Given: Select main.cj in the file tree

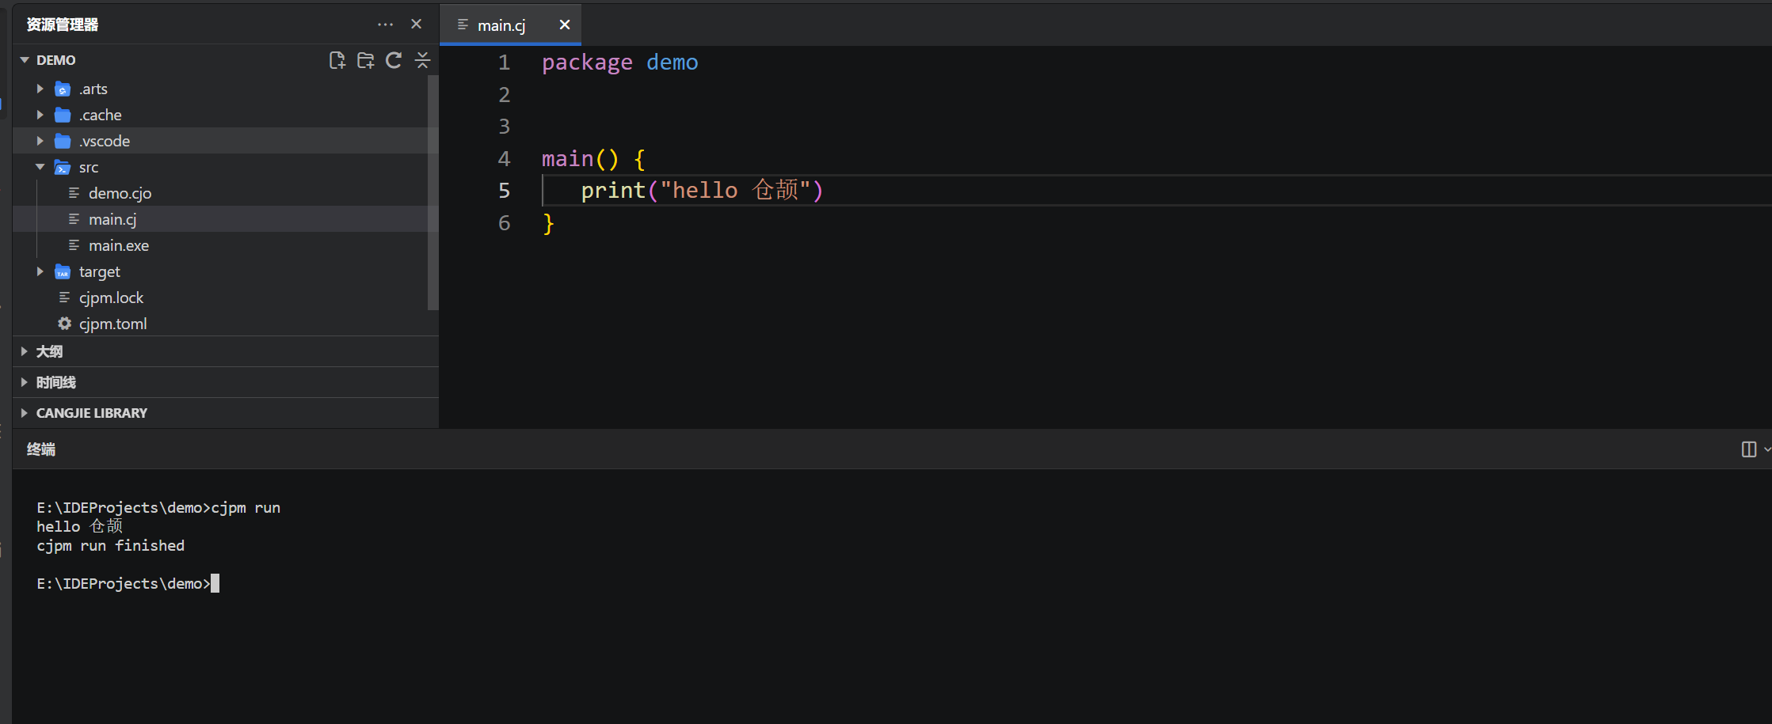Looking at the screenshot, I should [x=225, y=219].
